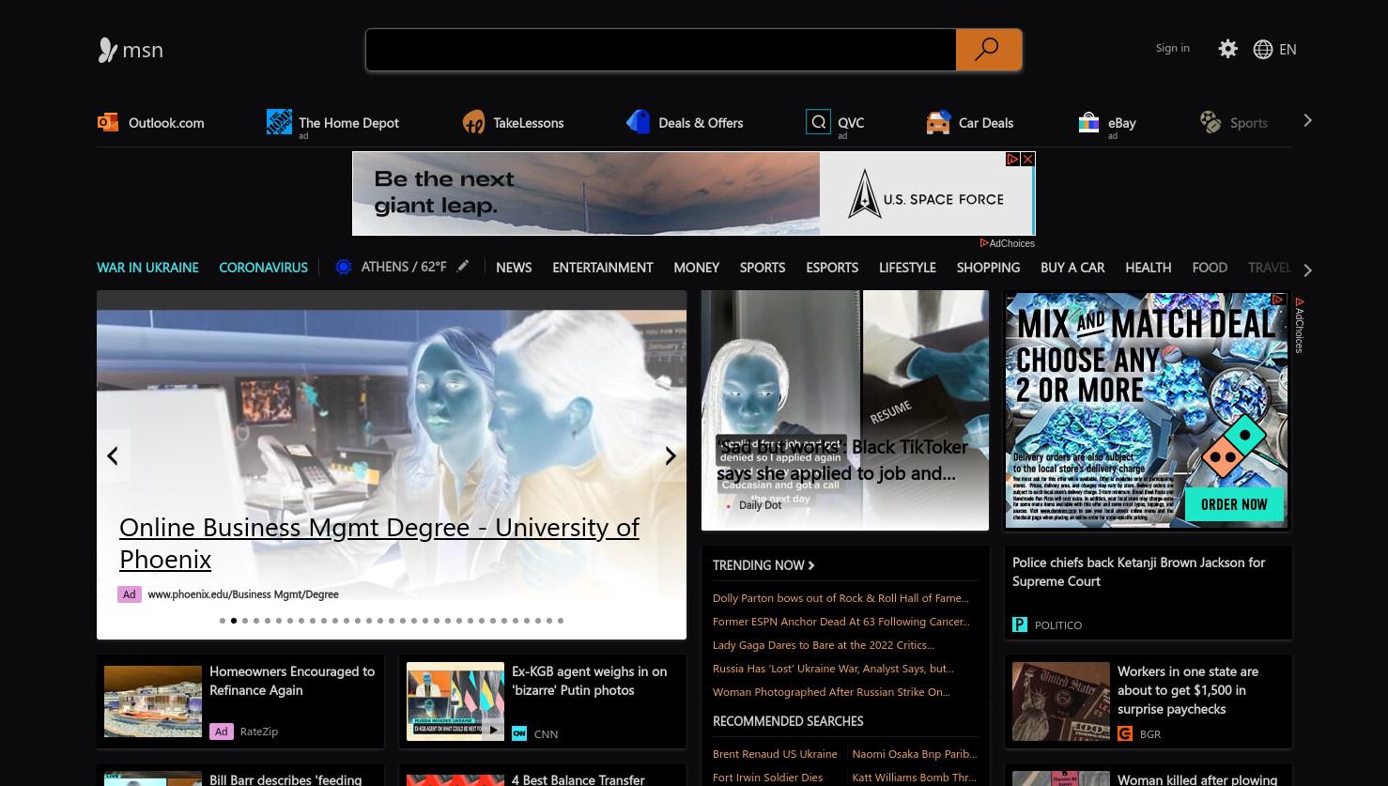1388x786 pixels.
Task: Open QVC shortcut icon
Action: click(x=818, y=122)
